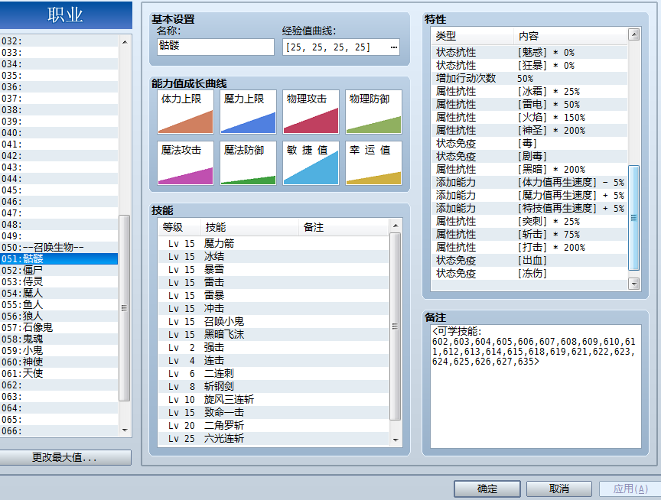
Task: Select class 053:侍灵 in the list
Action: click(x=59, y=282)
